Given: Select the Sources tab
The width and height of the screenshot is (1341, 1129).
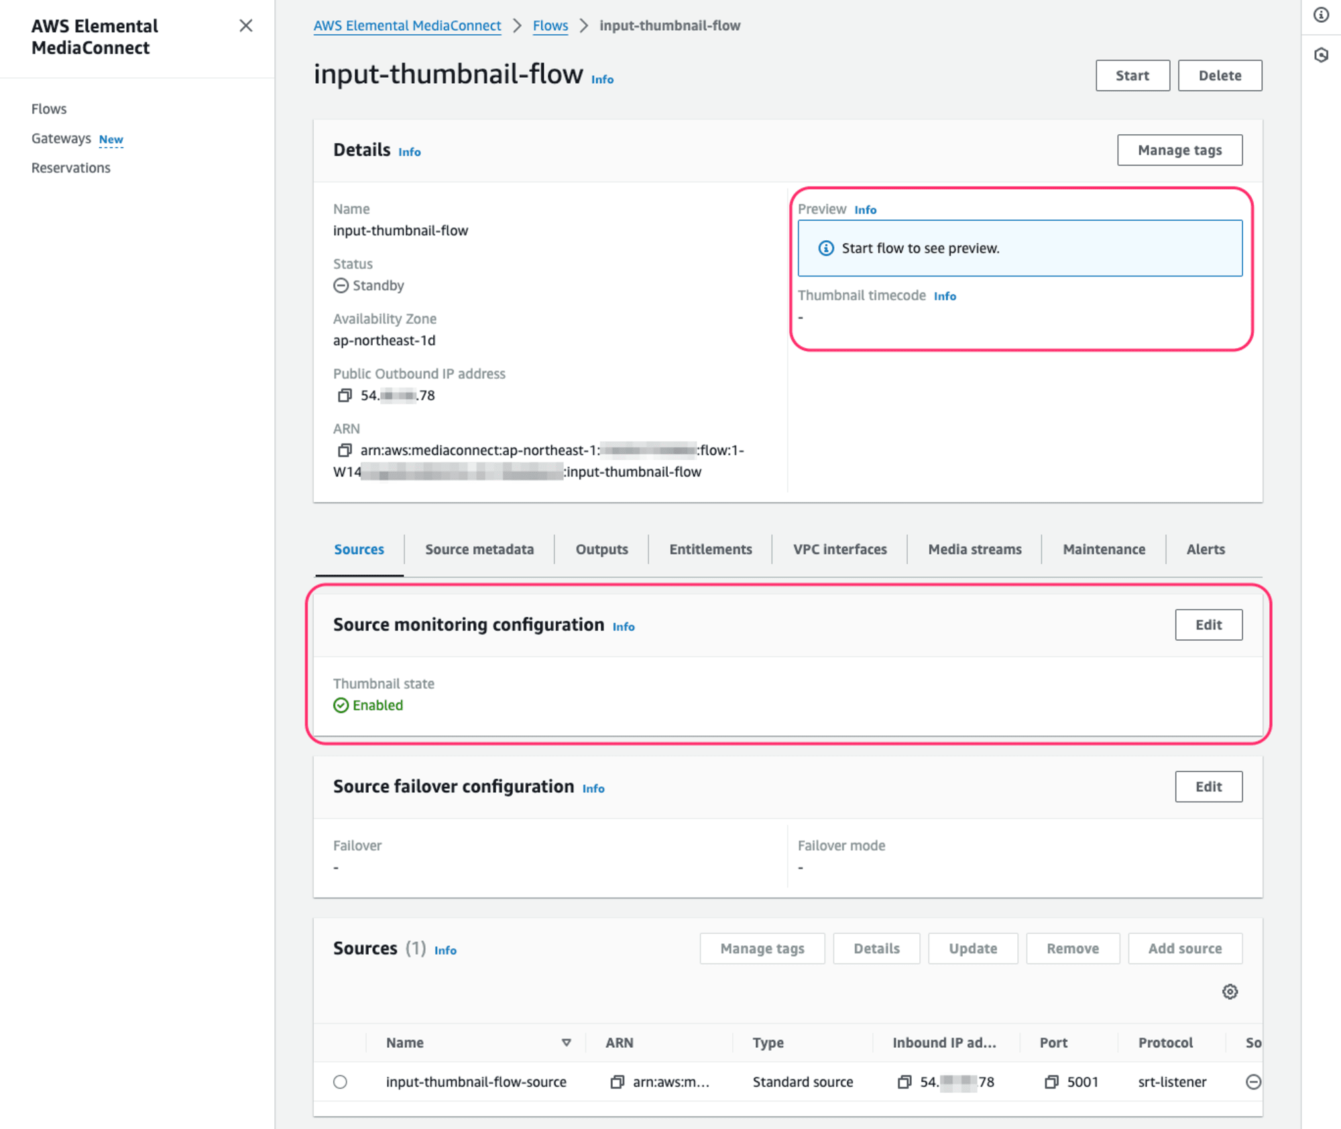Looking at the screenshot, I should pos(359,549).
